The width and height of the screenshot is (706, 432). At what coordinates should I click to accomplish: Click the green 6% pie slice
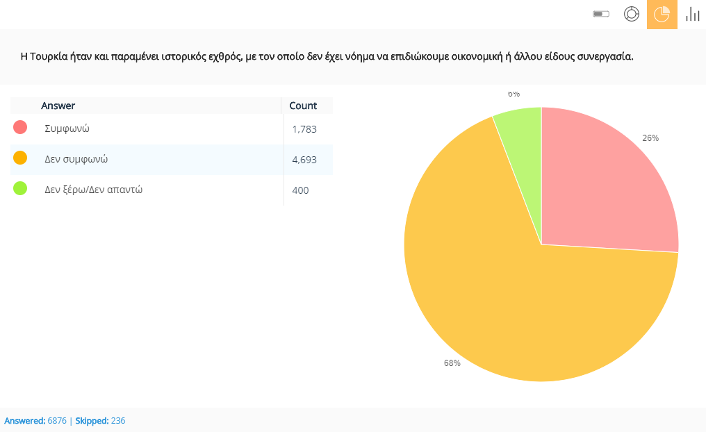click(521, 125)
